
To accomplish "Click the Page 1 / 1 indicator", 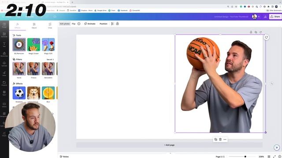I will 220,157.
